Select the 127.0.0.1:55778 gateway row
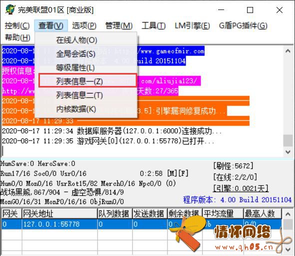The image size is (295, 256). (x=141, y=224)
